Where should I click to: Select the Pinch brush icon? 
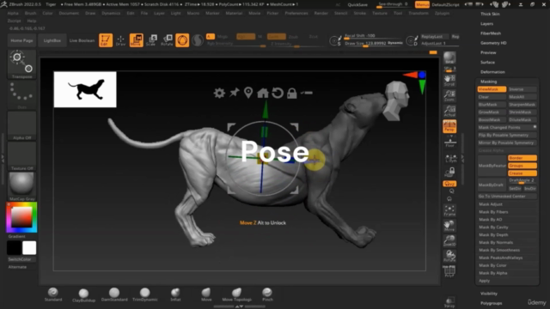click(x=267, y=294)
